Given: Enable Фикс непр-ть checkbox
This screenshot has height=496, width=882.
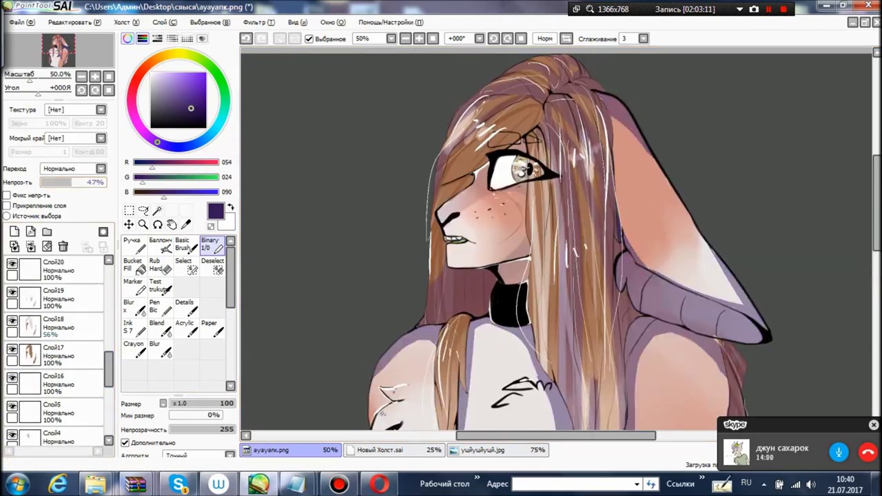Looking at the screenshot, I should 7,196.
